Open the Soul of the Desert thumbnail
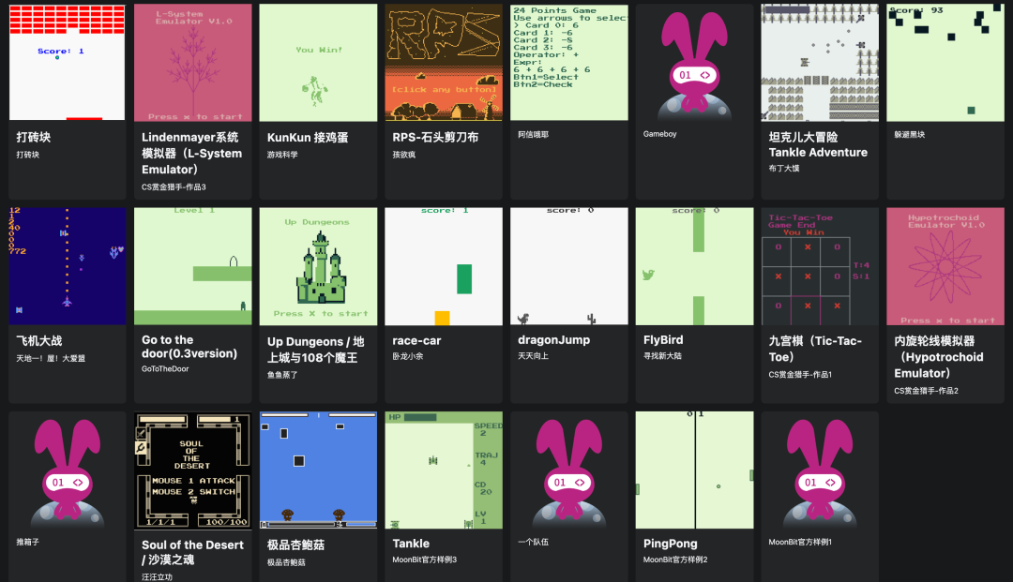Screen dimensions: 1013x582 click(x=192, y=470)
